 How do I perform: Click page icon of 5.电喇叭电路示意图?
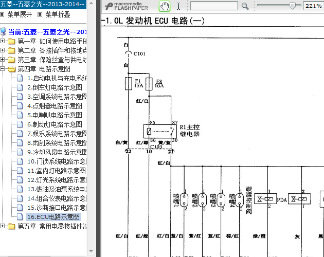[x=20, y=115]
